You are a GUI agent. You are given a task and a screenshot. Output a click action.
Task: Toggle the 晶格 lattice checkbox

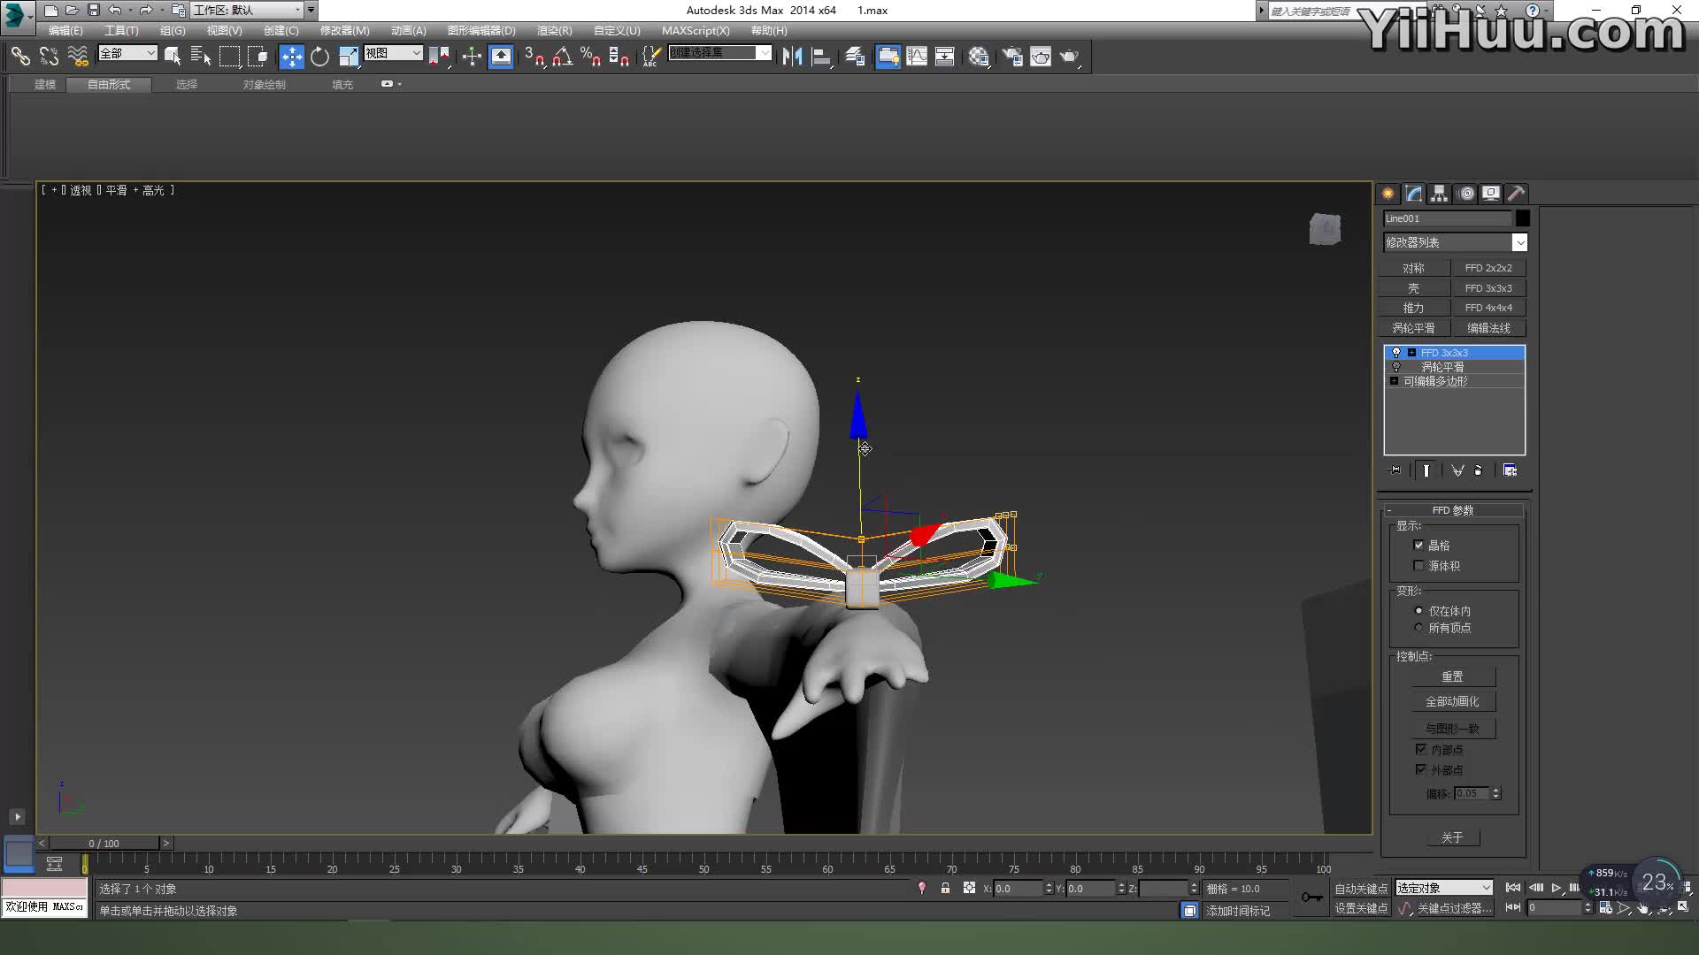1418,546
